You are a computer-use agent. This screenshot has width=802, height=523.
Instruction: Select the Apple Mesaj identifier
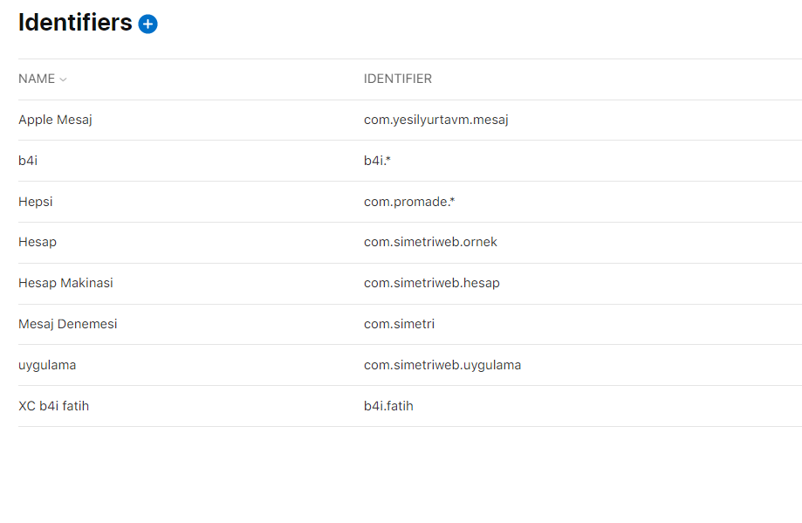(55, 120)
